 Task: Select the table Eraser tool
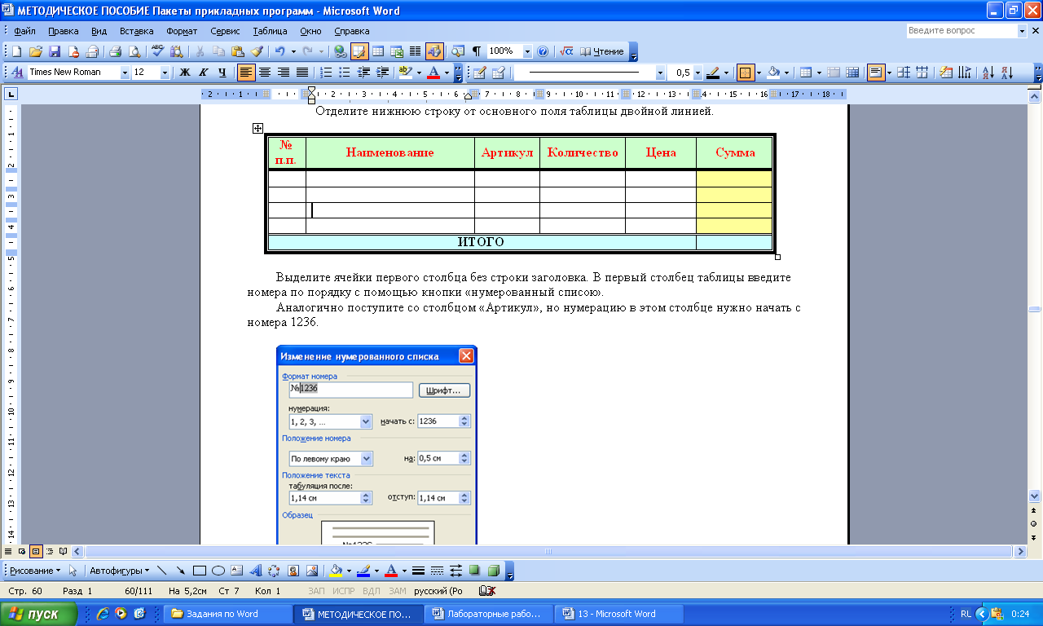tap(499, 73)
